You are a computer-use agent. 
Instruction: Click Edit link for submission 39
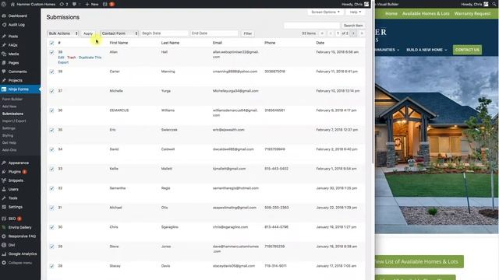tap(61, 58)
